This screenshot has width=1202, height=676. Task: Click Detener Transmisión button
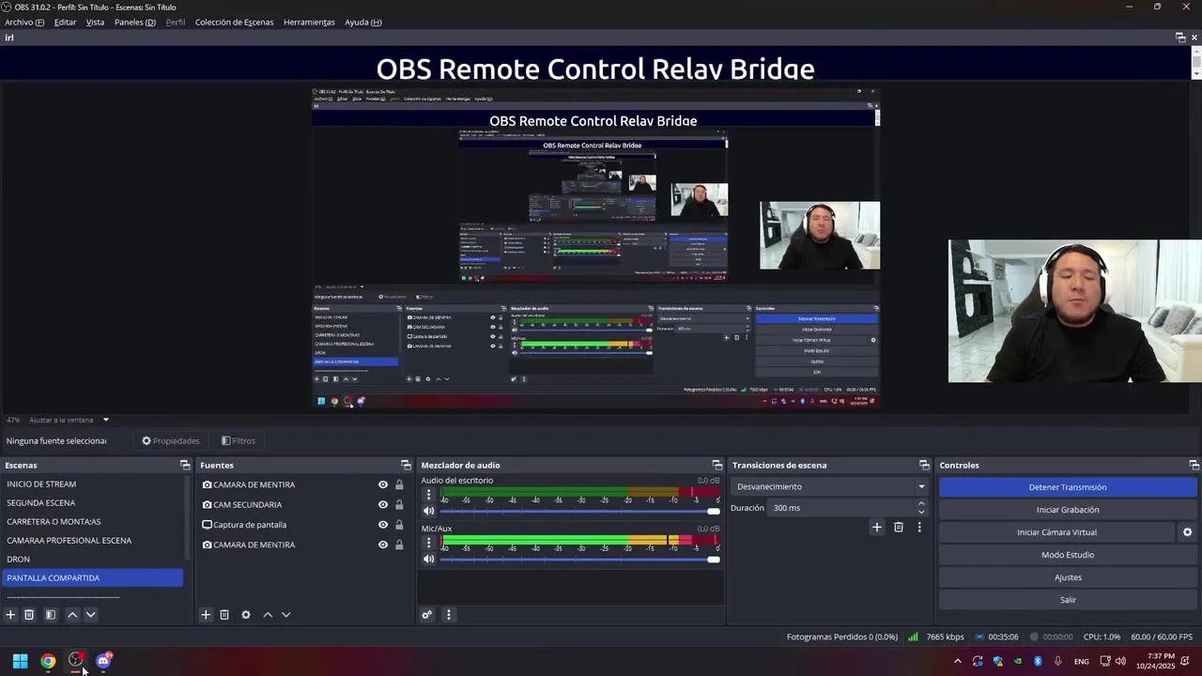(1068, 487)
